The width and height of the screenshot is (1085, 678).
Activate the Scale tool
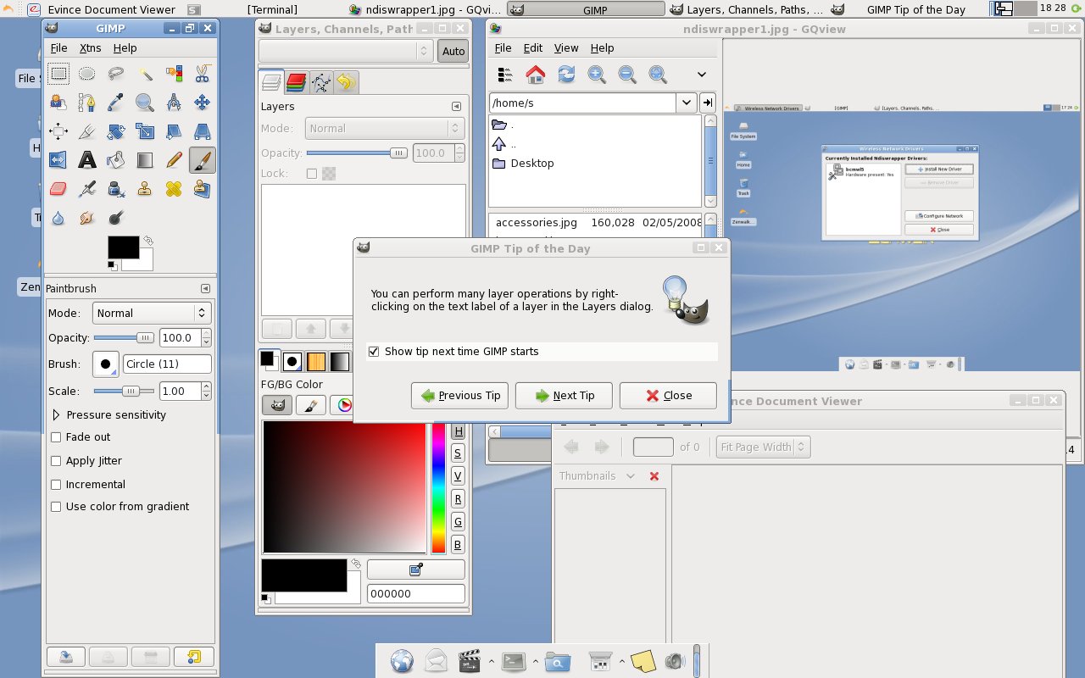click(x=145, y=131)
